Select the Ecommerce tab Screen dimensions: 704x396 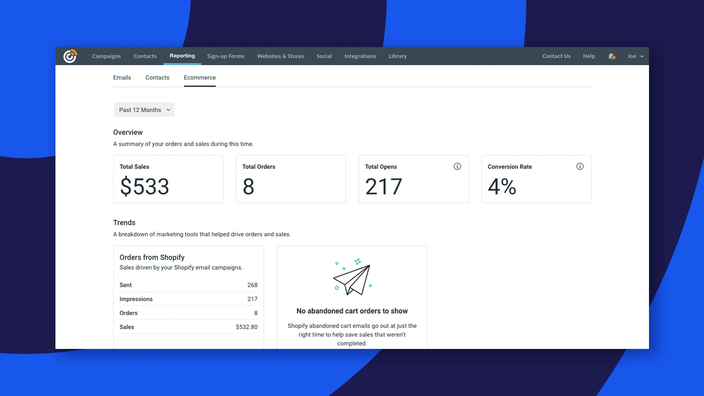coord(200,77)
